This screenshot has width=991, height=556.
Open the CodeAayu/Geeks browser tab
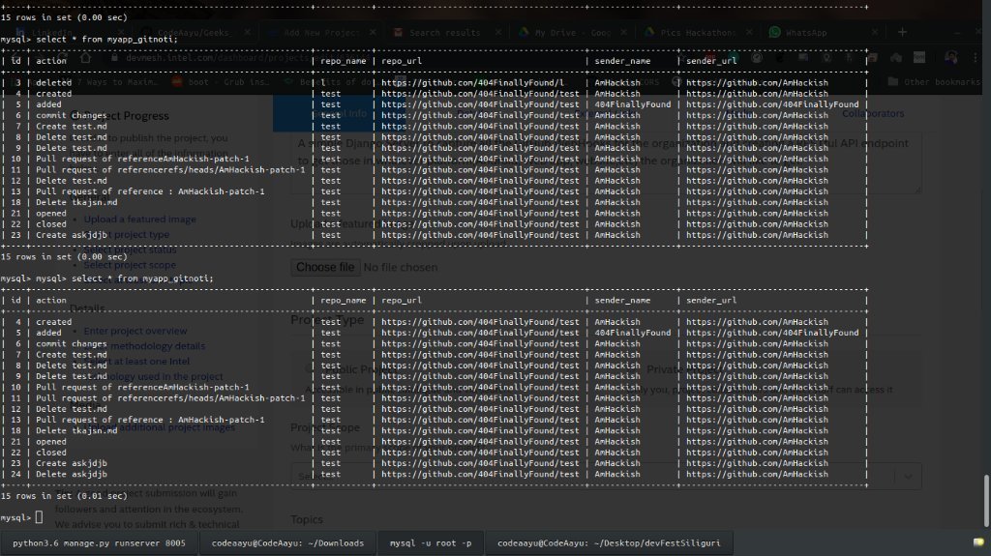[194, 32]
